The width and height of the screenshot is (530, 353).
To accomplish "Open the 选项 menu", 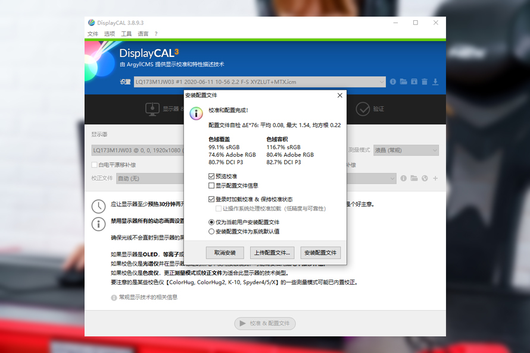I will (x=110, y=34).
